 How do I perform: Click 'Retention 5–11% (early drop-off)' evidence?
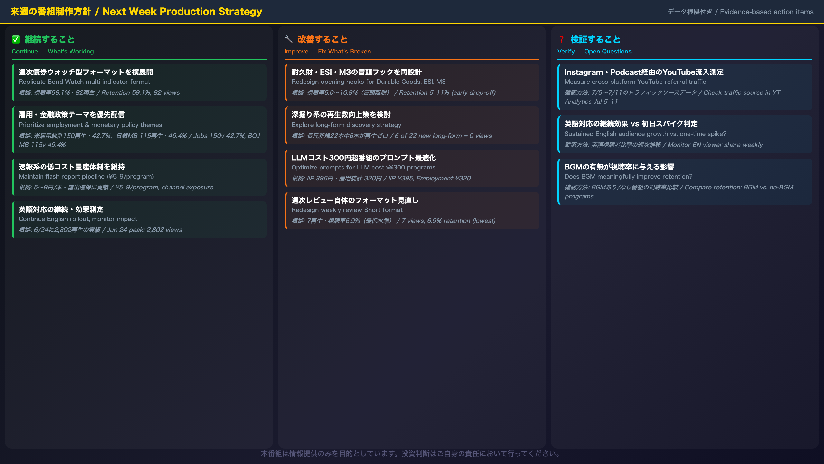click(x=394, y=93)
